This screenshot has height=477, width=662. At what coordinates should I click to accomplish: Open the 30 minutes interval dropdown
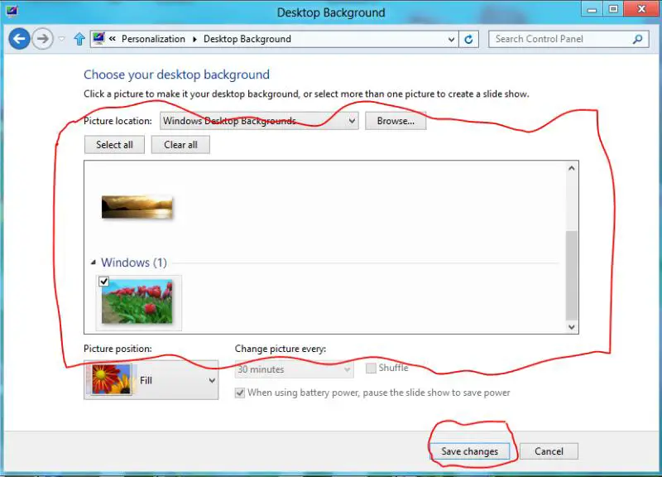coord(295,369)
